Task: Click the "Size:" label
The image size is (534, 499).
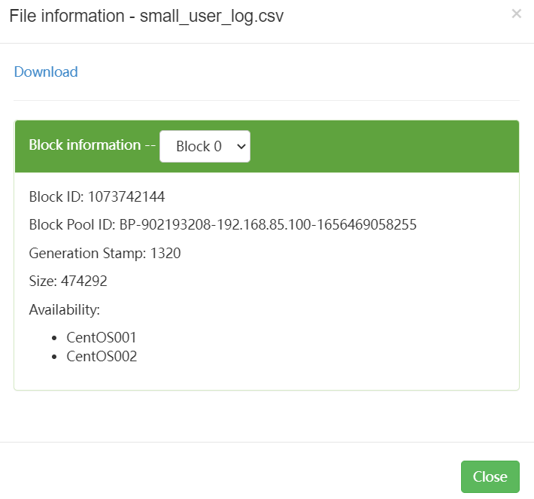Action: click(x=42, y=281)
